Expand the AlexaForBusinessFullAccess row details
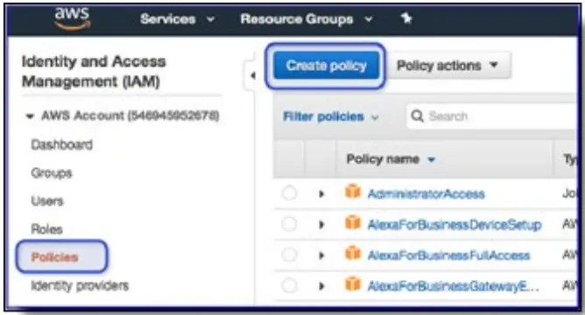585x315 pixels. coord(321,255)
